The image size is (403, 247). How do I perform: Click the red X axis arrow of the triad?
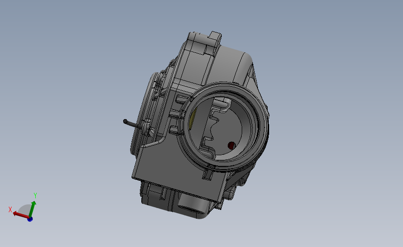pos(20,215)
